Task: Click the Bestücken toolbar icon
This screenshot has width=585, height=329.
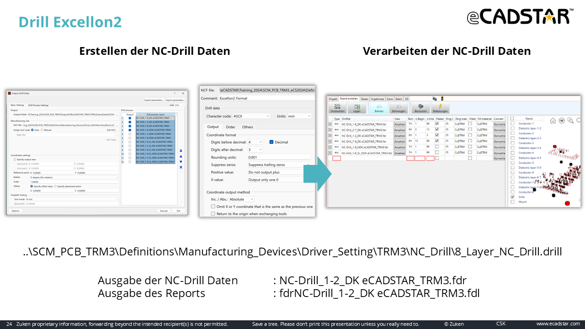Action: coord(421,108)
